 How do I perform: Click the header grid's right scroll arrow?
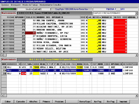pos(136,55)
